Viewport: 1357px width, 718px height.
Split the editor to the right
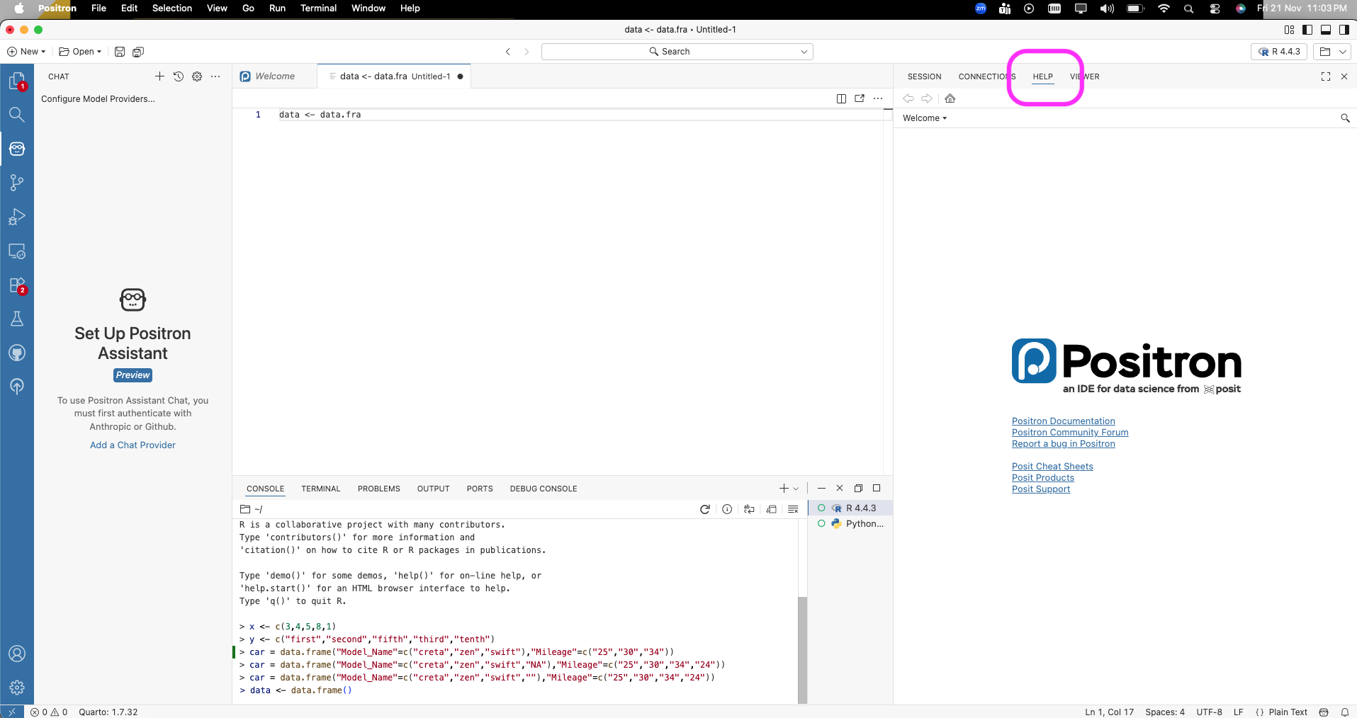(841, 98)
